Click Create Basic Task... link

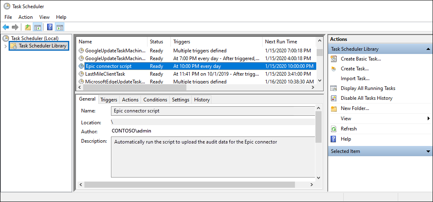[361, 59]
